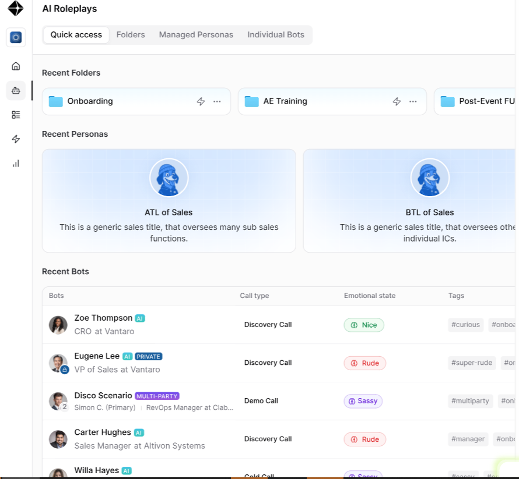Click the 'Simon C. (Primary)' text
This screenshot has width=519, height=479.
(x=105, y=407)
